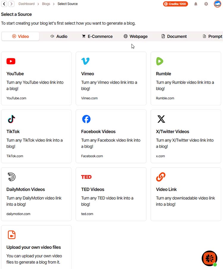The height and width of the screenshot is (269, 223).
Task: Click the red TED logo
Action: click(87, 177)
